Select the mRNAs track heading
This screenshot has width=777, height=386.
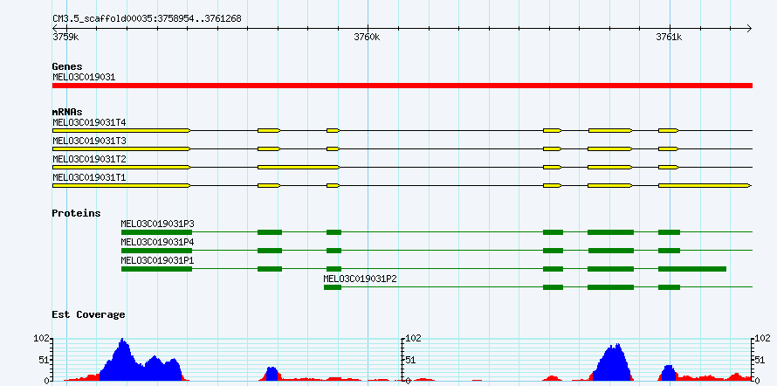coord(67,112)
